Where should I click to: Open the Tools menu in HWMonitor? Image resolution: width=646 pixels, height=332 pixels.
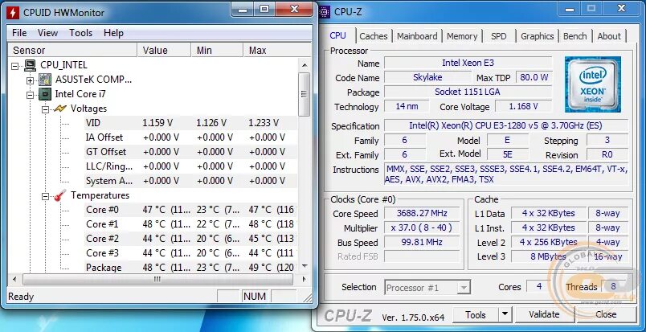click(80, 33)
